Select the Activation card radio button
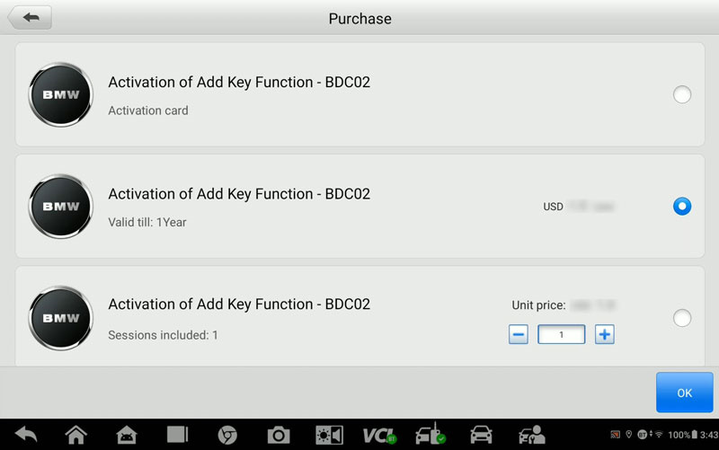The height and width of the screenshot is (450, 719). (682, 95)
